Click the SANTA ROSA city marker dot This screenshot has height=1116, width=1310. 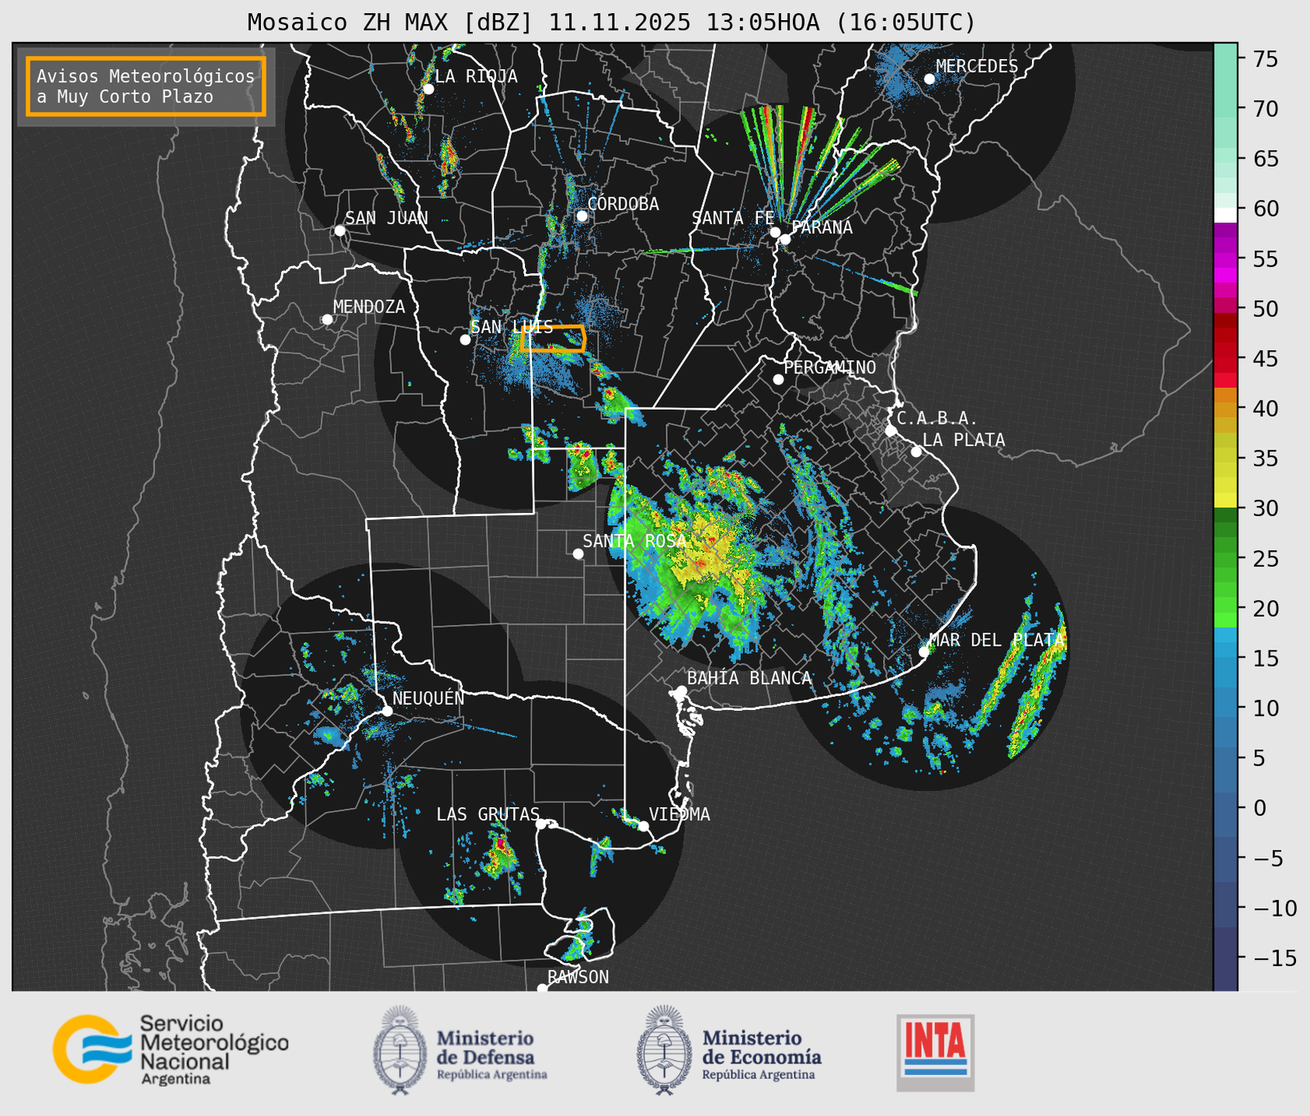click(578, 553)
